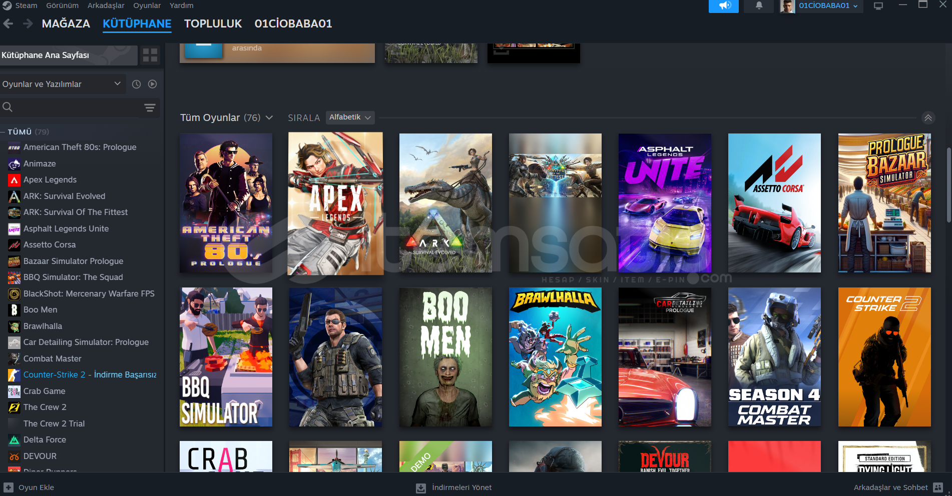Screen dimensions: 952x496
Task: Expand Oyunlar ve Yazılımlar dropdown
Action: point(62,84)
